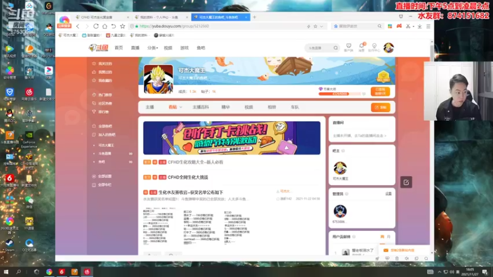Click the floating edit post button
The height and width of the screenshot is (277, 493).
pyautogui.click(x=406, y=182)
